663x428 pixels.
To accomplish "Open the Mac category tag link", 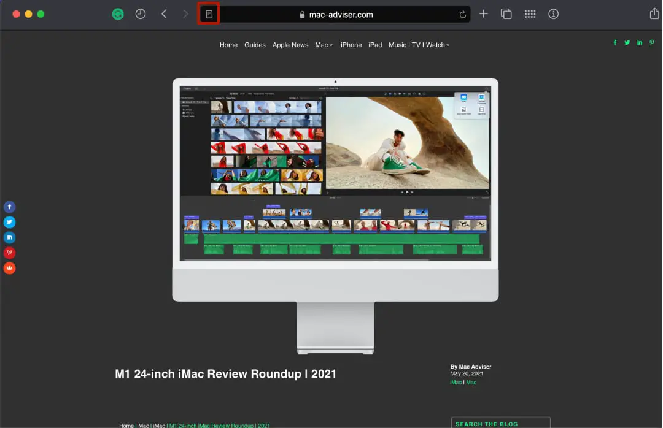I will click(471, 383).
